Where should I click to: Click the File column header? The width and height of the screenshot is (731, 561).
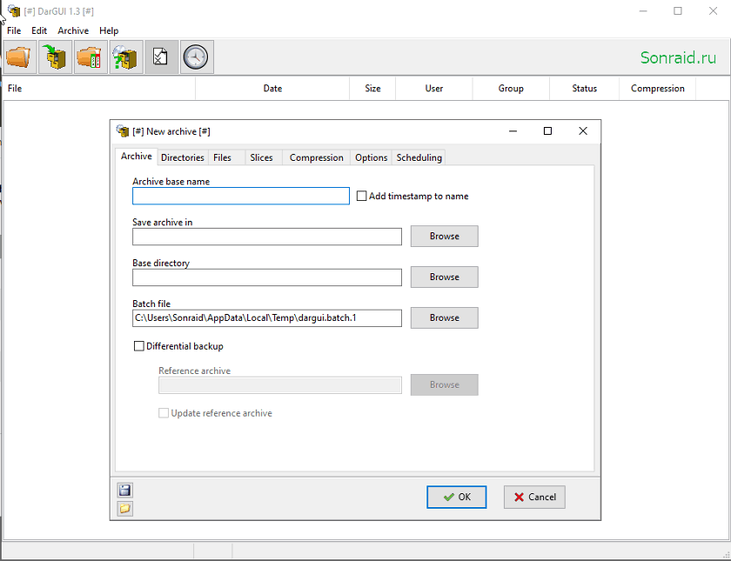click(99, 89)
